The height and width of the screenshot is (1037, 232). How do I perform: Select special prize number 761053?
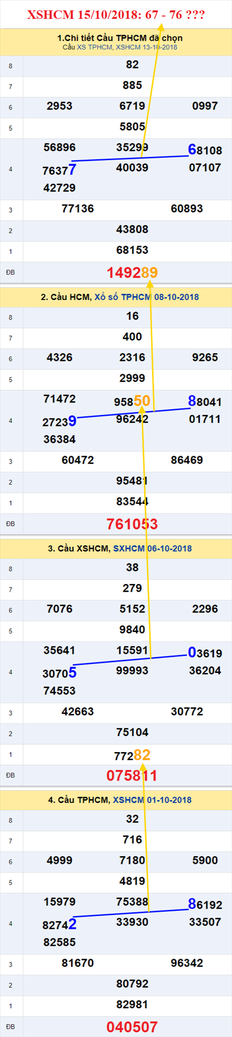pos(132,524)
